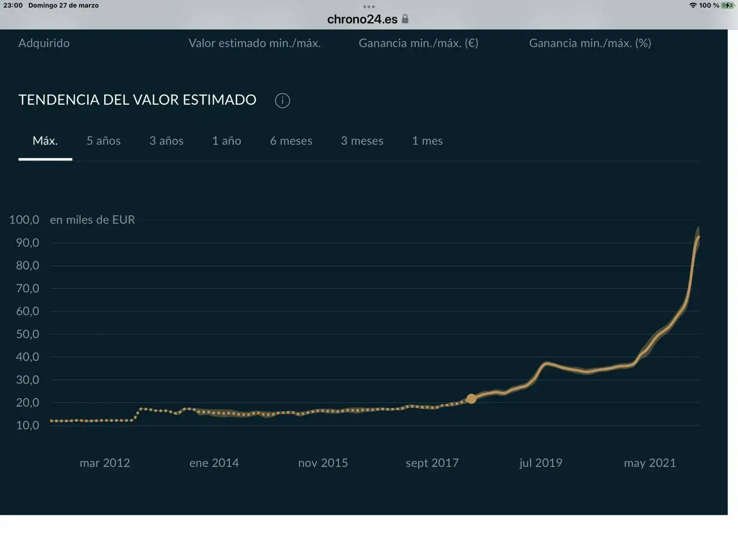This screenshot has width=738, height=554.
Task: Tap the chrono24.es address bar
Action: coord(363,19)
